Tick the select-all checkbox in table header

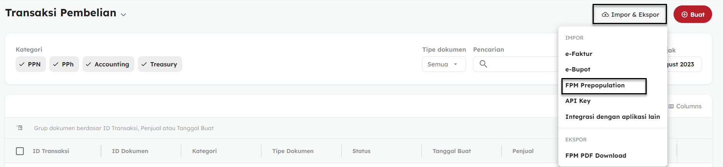20,151
